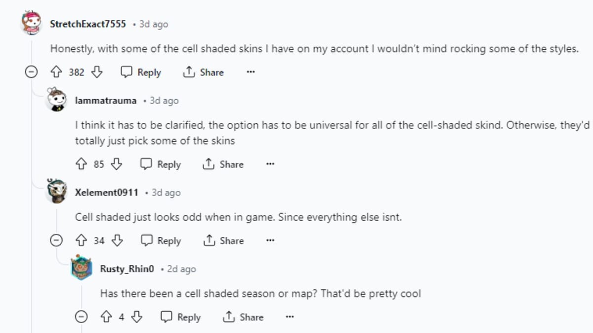
Task: Upvote Xelement0911's comment
Action: coord(82,241)
